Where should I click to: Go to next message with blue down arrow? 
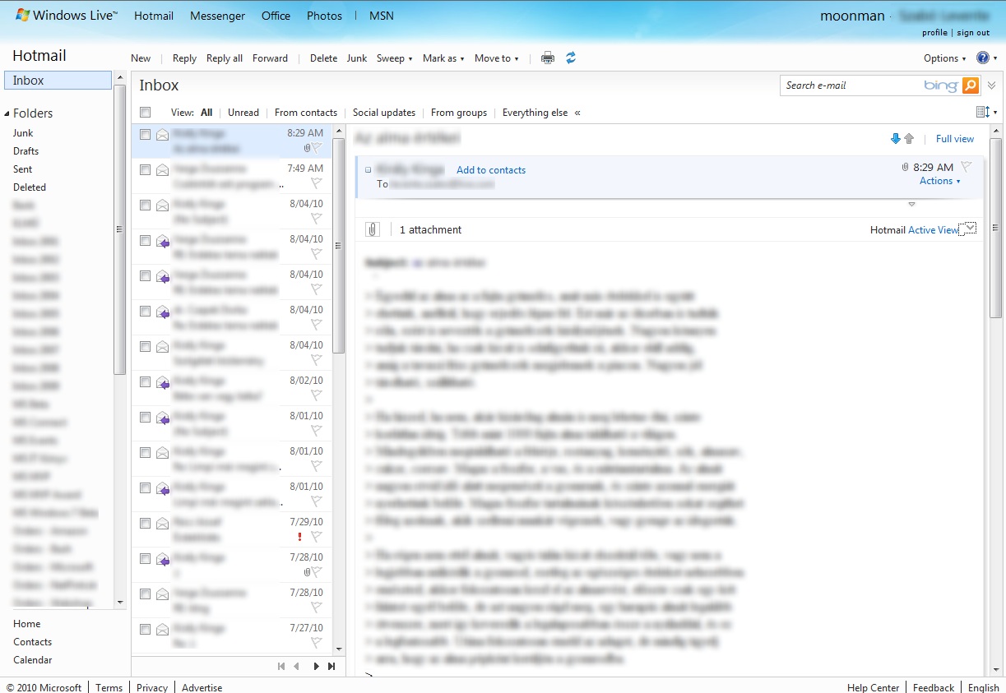click(896, 139)
